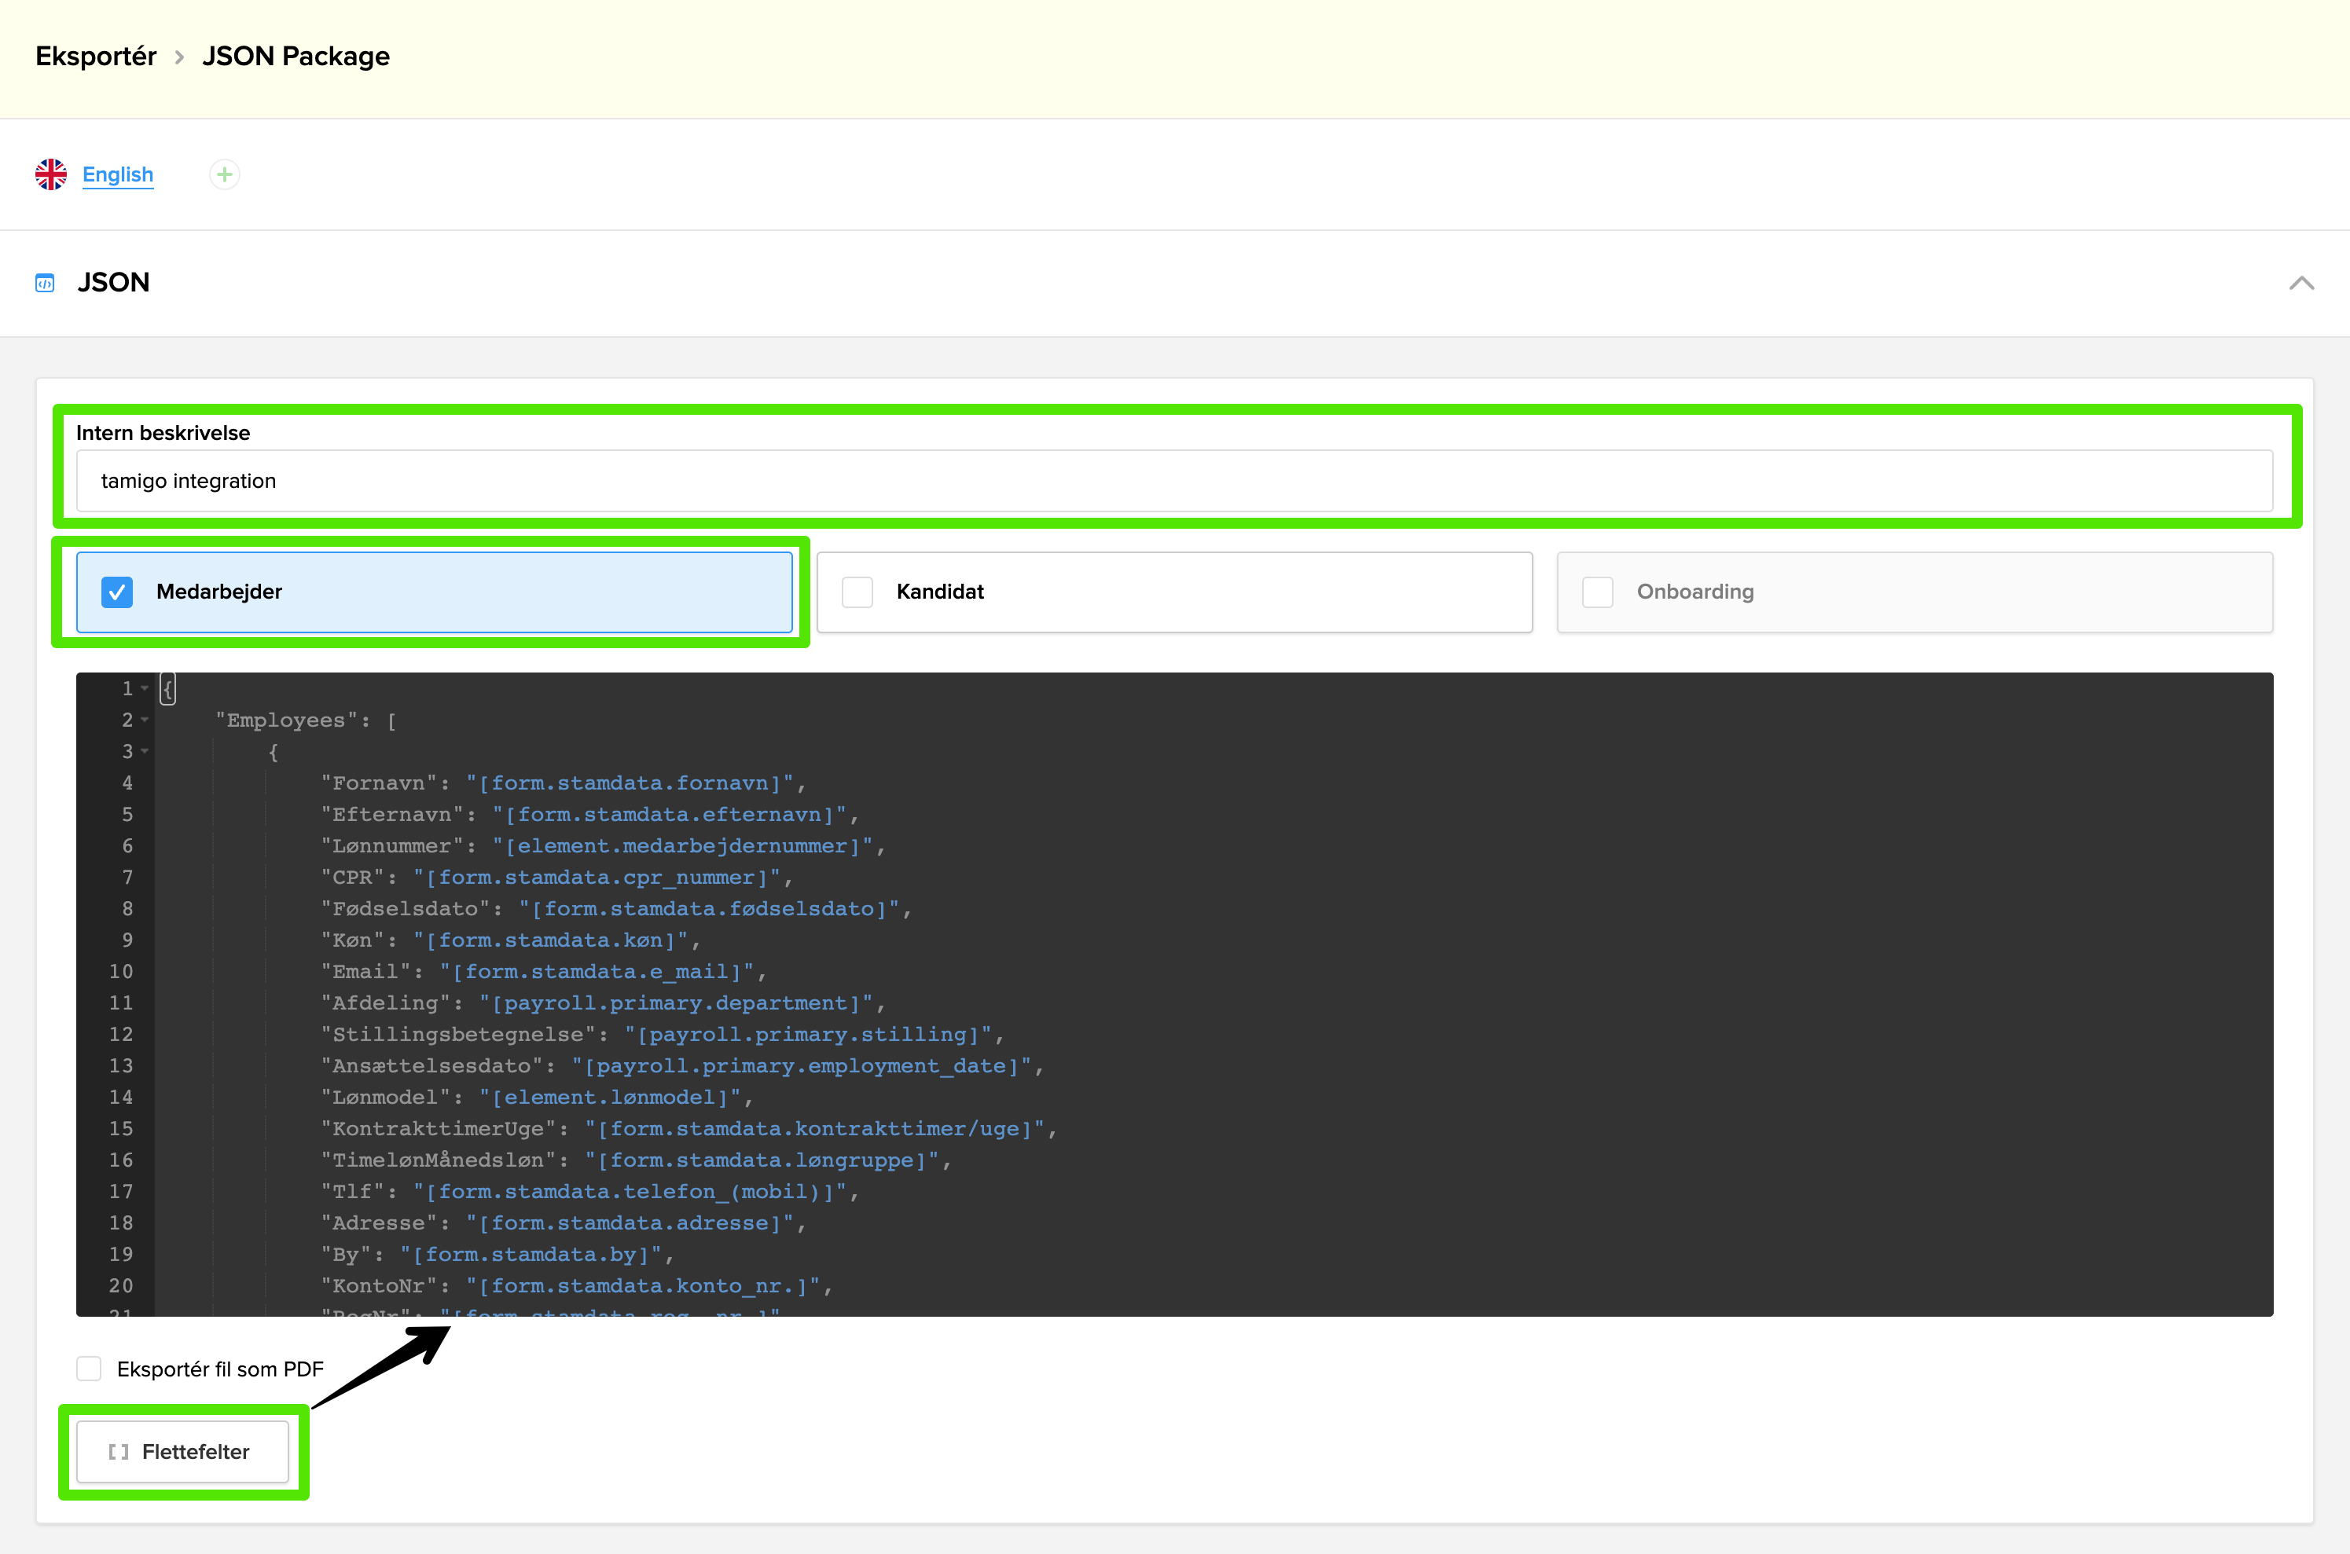Click the JSON section header title
This screenshot has width=2350, height=1554.
point(114,284)
